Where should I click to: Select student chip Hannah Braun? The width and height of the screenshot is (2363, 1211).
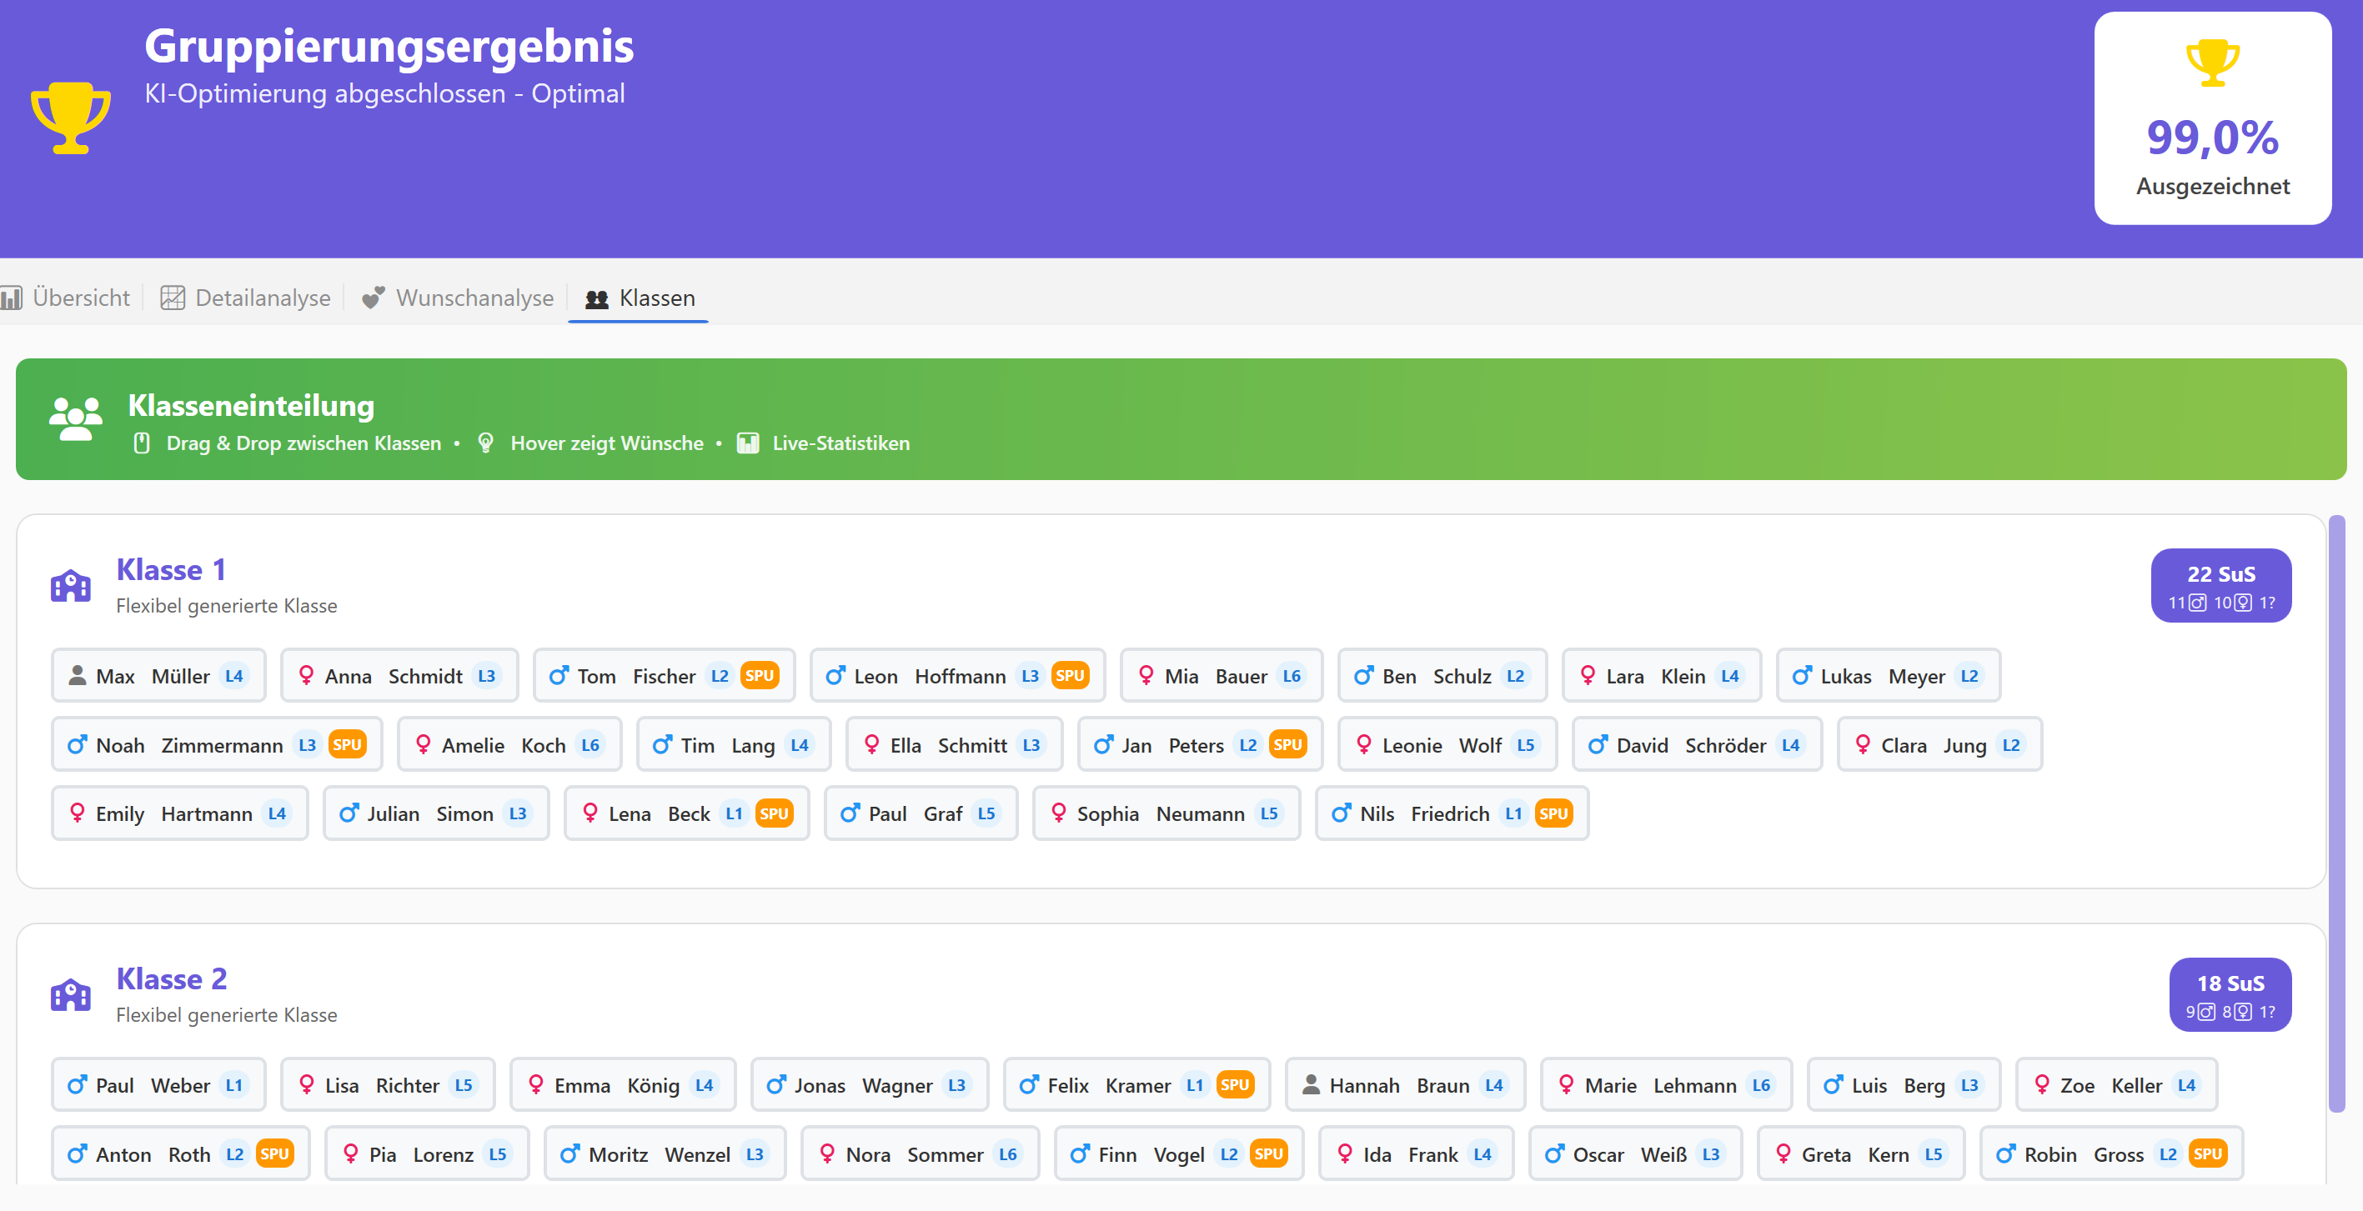(1403, 1084)
